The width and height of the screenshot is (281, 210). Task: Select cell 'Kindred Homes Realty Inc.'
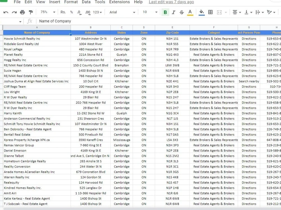(x=37, y=188)
